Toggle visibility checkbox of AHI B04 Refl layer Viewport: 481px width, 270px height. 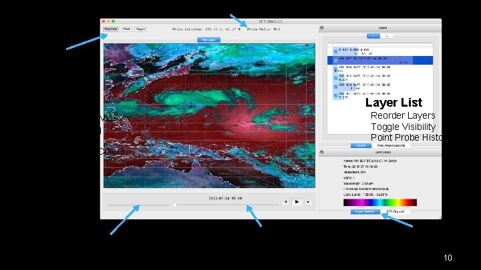click(335, 87)
